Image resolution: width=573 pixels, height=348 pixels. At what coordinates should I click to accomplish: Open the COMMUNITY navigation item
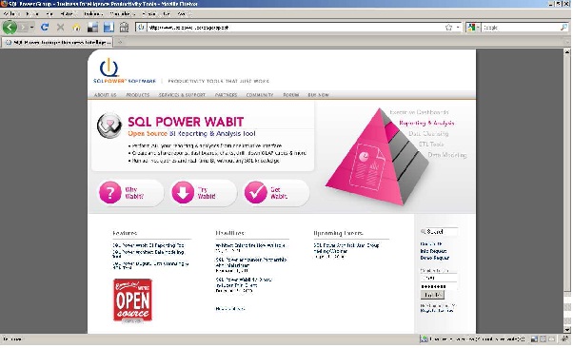click(x=260, y=95)
